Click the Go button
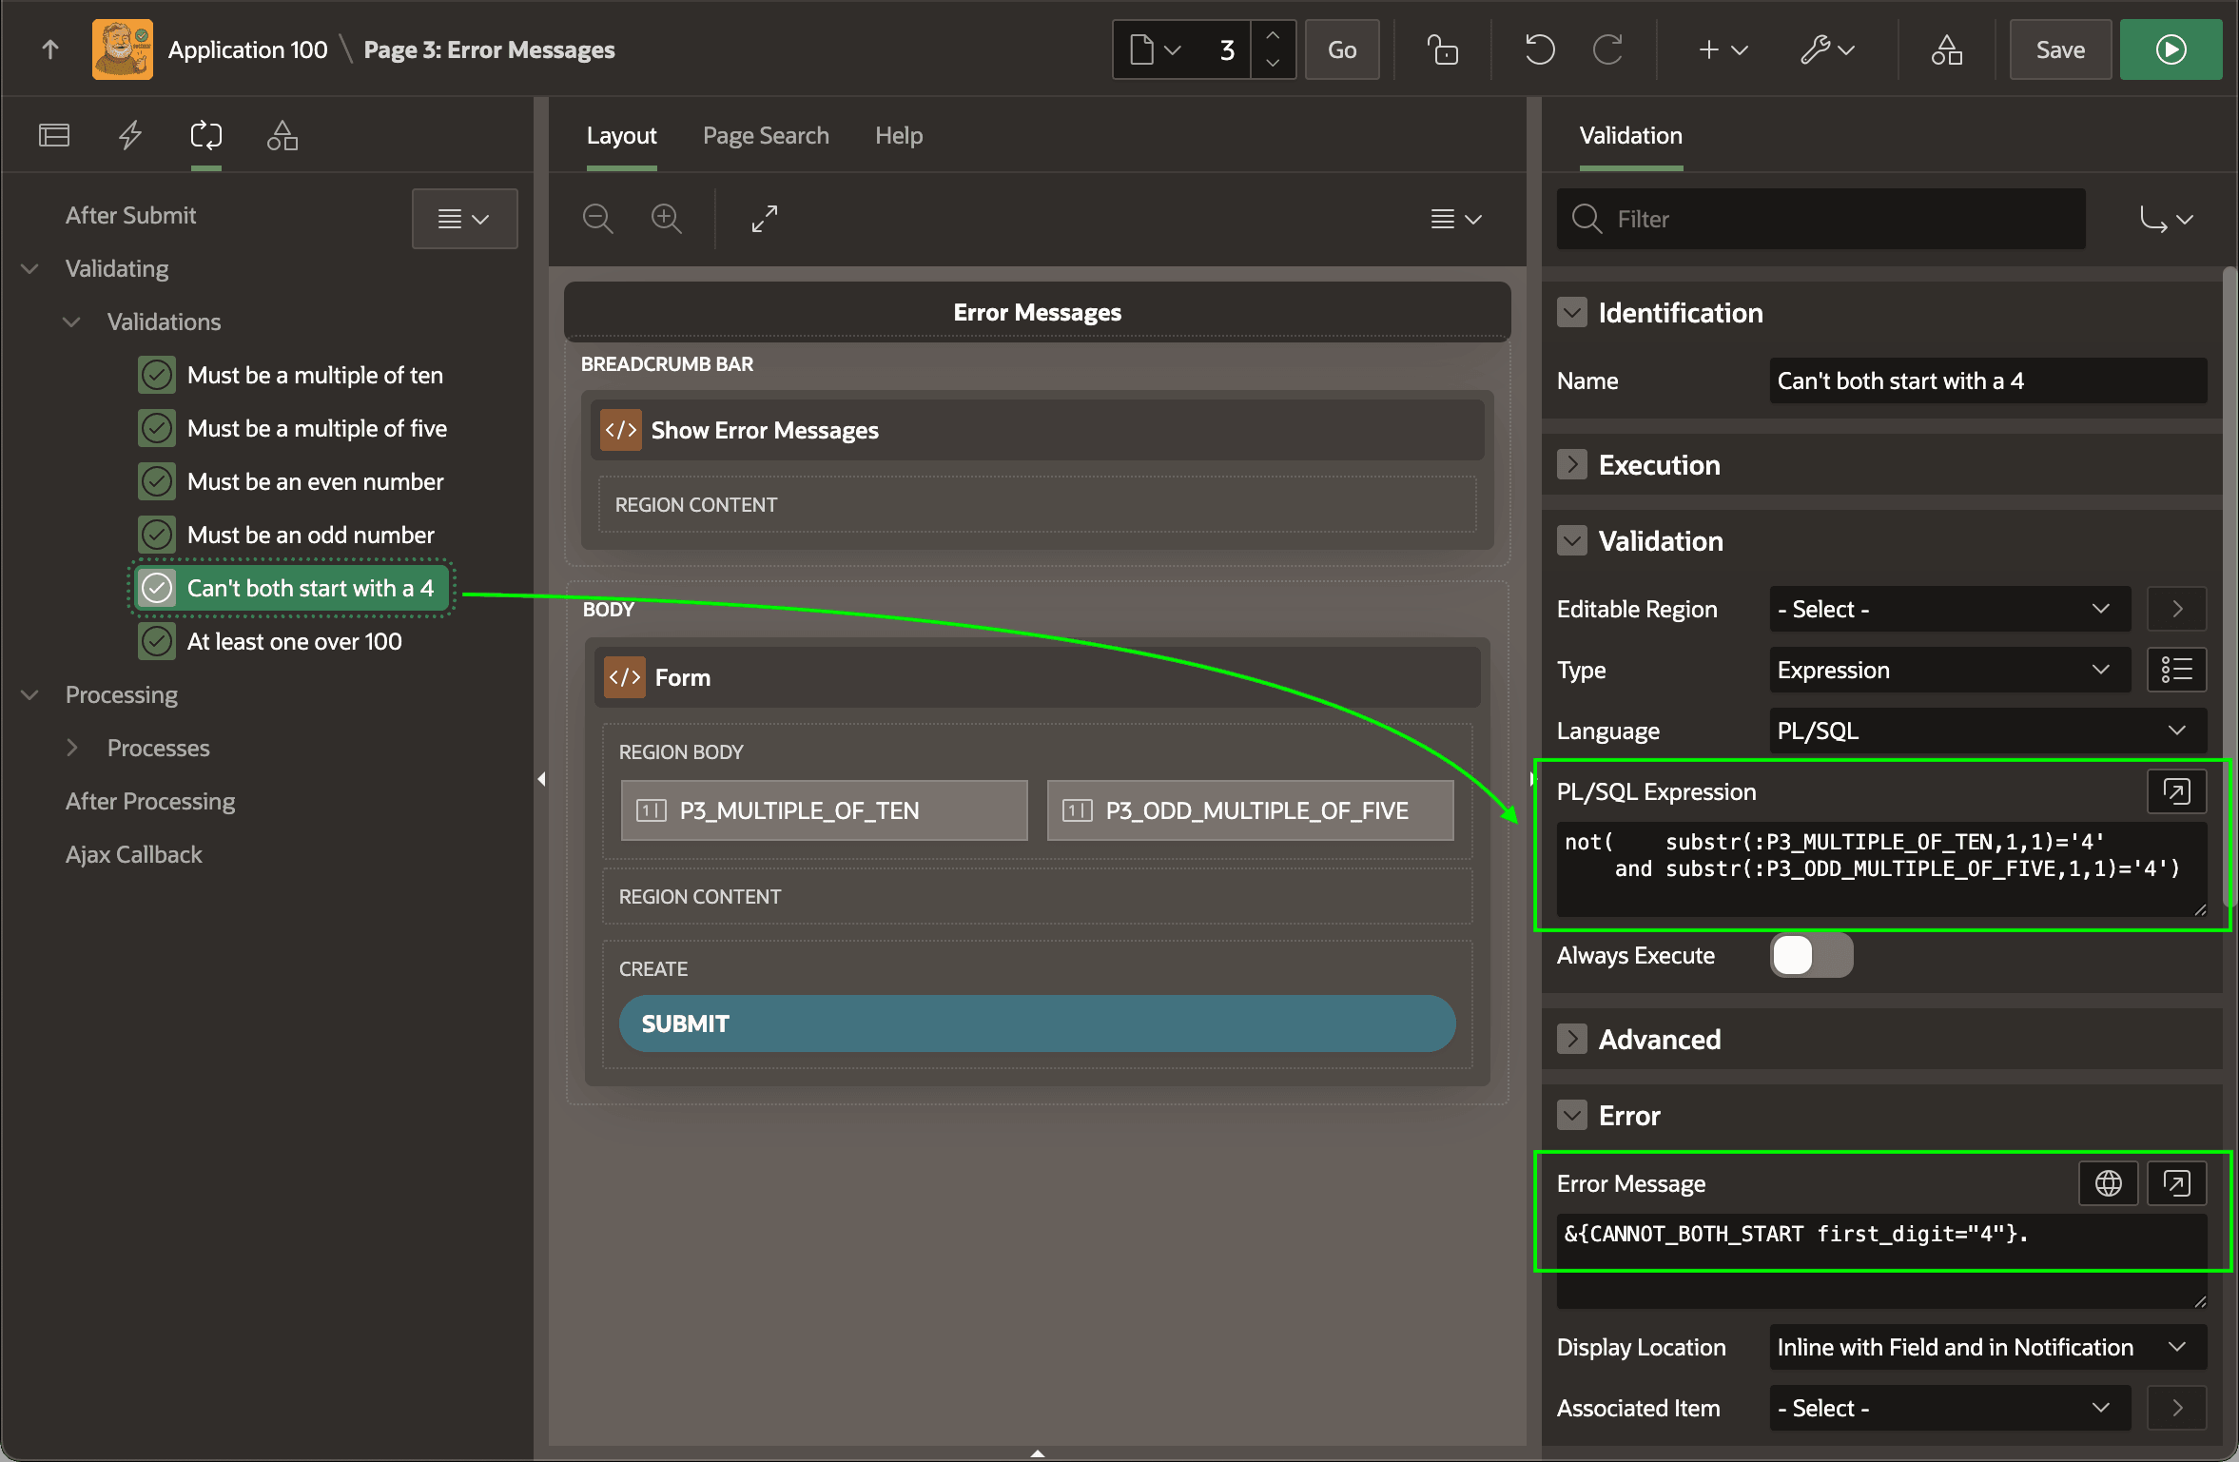The width and height of the screenshot is (2239, 1462). coord(1342,49)
